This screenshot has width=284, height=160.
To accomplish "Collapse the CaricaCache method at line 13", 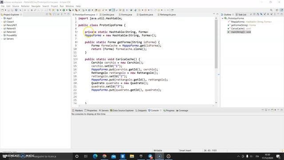I will pyautogui.click(x=77, y=59).
